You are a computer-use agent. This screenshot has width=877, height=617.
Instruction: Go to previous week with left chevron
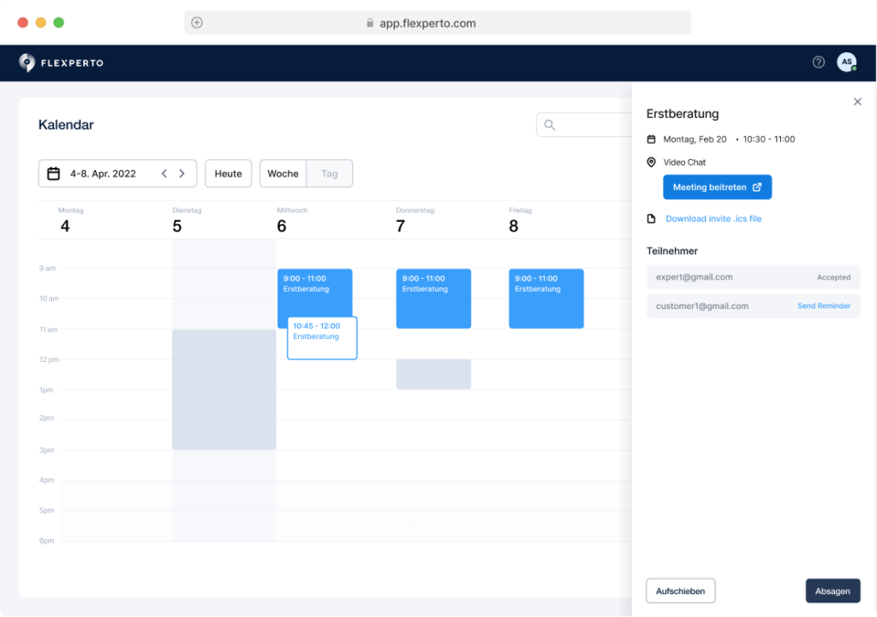point(164,174)
